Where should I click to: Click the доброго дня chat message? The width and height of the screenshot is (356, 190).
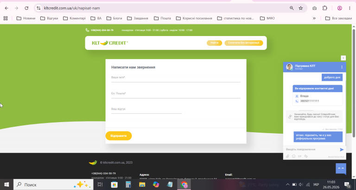click(332, 78)
